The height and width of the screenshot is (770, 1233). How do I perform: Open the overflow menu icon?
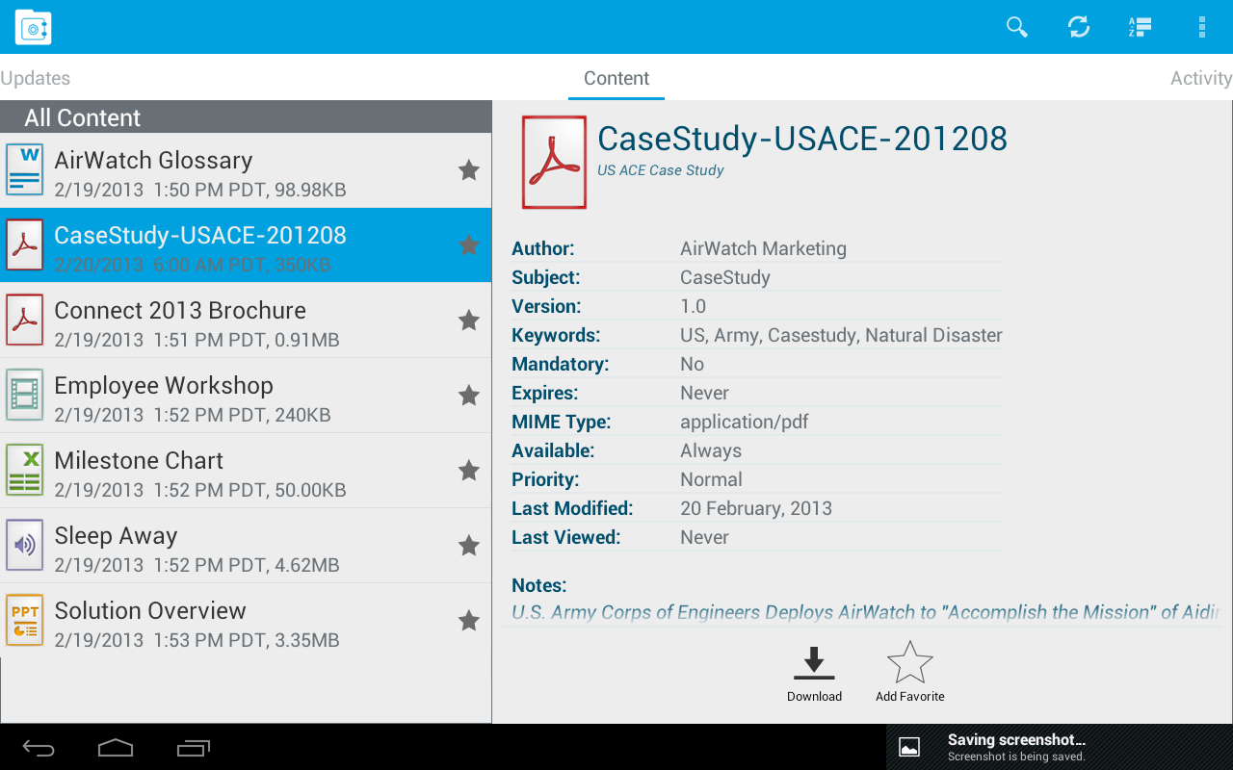(1201, 27)
